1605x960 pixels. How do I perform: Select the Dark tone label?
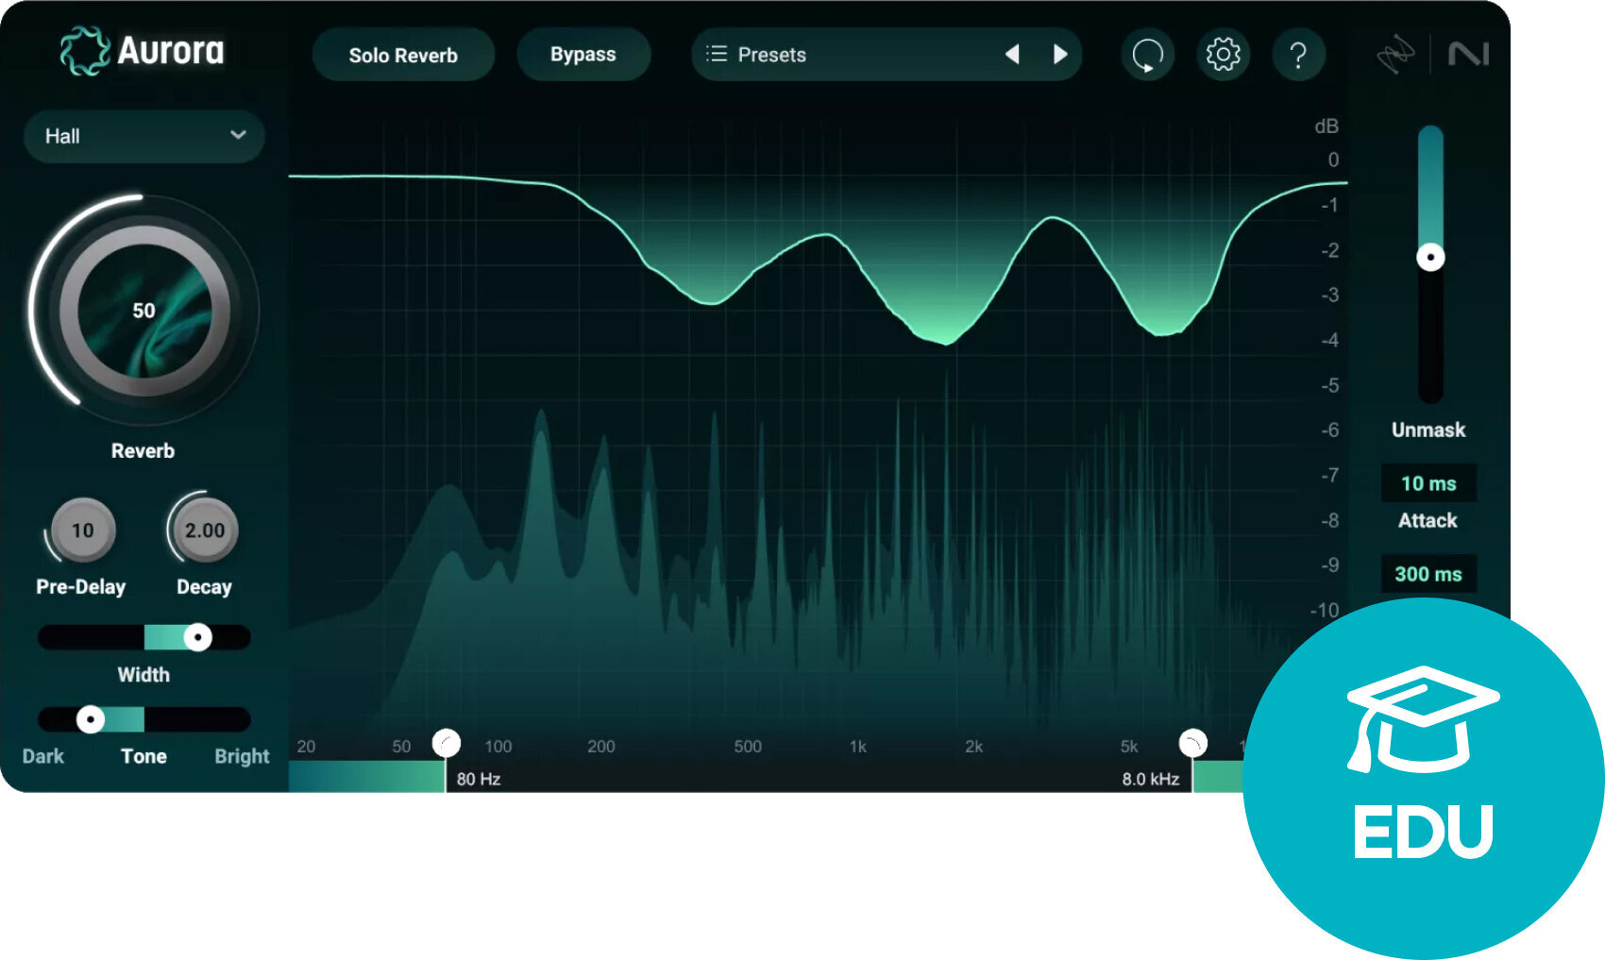click(42, 755)
